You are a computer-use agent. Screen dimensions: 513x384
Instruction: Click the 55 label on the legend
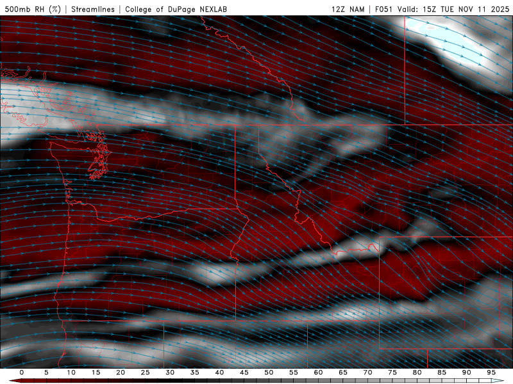[x=294, y=372]
